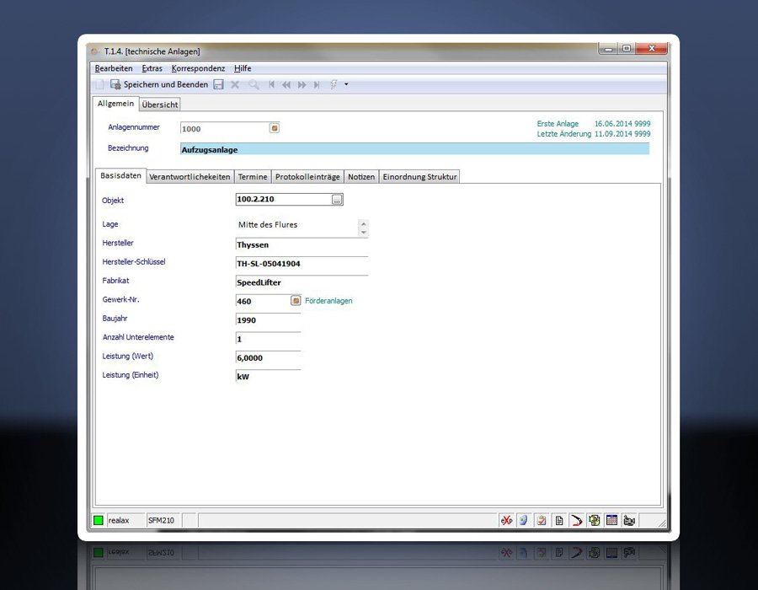The image size is (758, 590).
Task: Click the calendar grid icon in status bar
Action: (611, 520)
